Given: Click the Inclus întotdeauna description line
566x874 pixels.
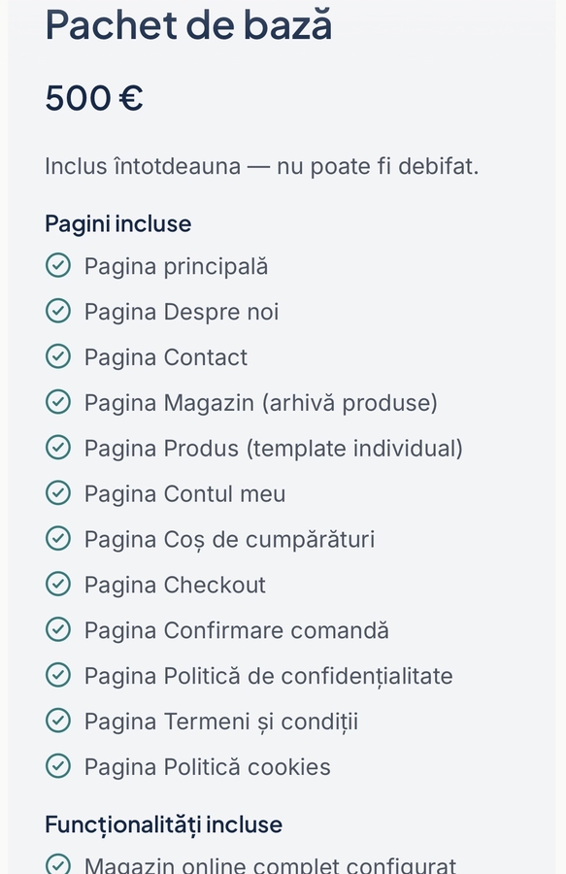Looking at the screenshot, I should (x=262, y=166).
